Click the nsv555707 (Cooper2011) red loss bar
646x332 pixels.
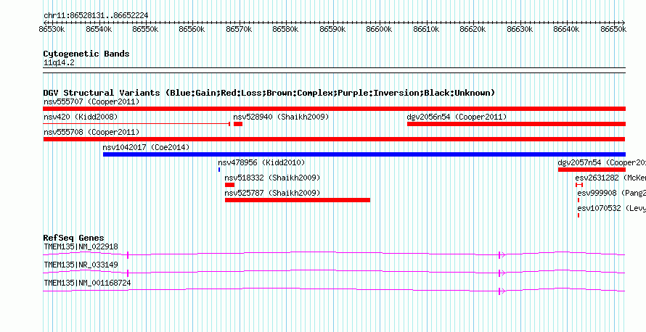point(334,109)
